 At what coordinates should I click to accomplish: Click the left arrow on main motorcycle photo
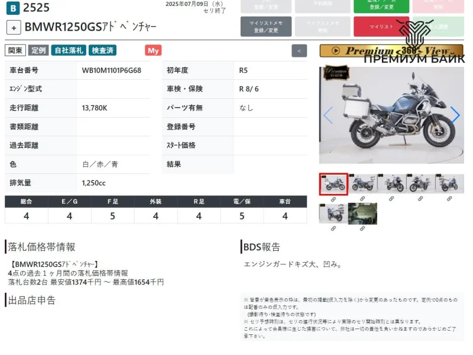pos(328,115)
